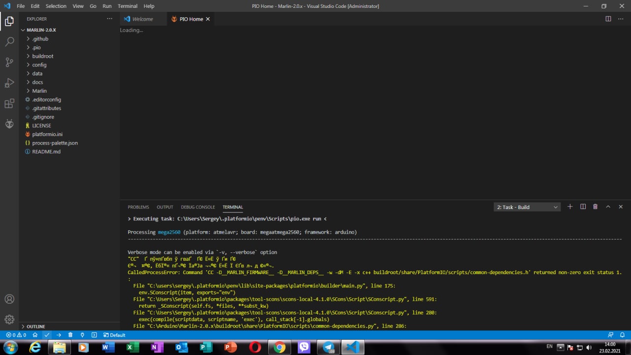This screenshot has height=355, width=631.
Task: Switch to the PROBLEMS panel tab
Action: pos(138,207)
